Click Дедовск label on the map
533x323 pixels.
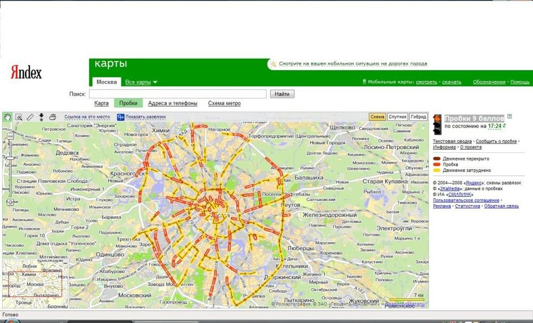click(x=67, y=153)
